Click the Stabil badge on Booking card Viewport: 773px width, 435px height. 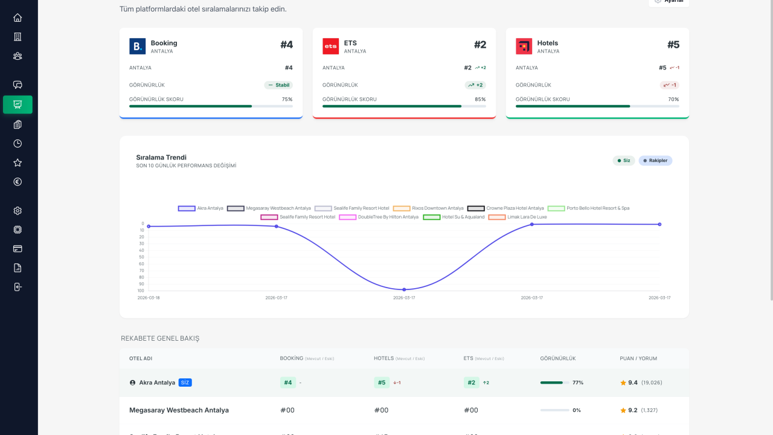click(278, 85)
